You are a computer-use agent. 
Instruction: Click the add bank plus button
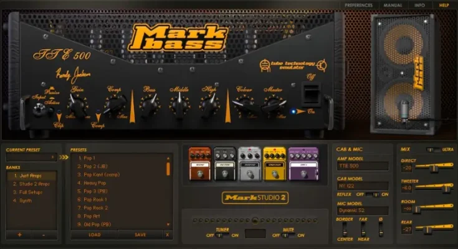19,235
